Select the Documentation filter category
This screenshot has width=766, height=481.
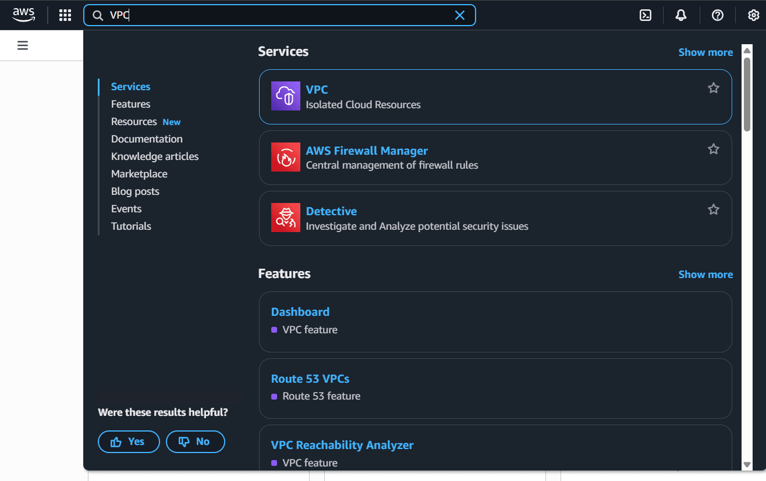coord(147,139)
